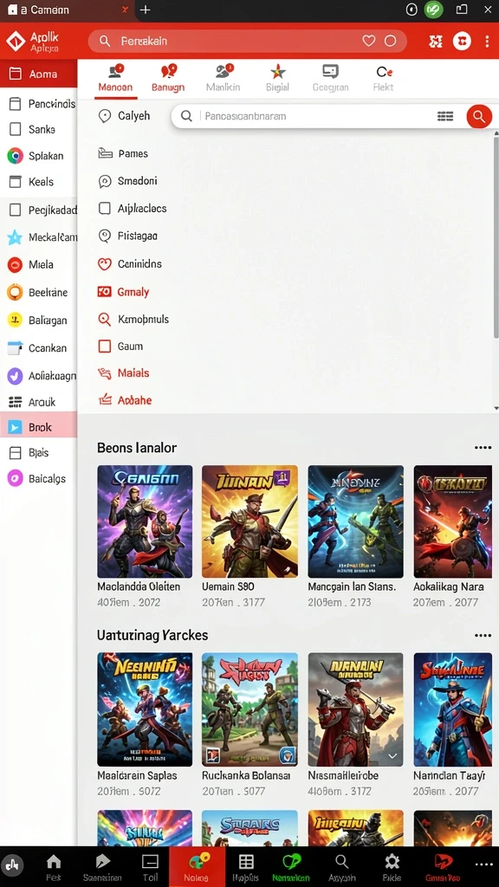The image size is (499, 887).
Task: Check the Sanks box in the sidebar
Action: pyautogui.click(x=16, y=130)
